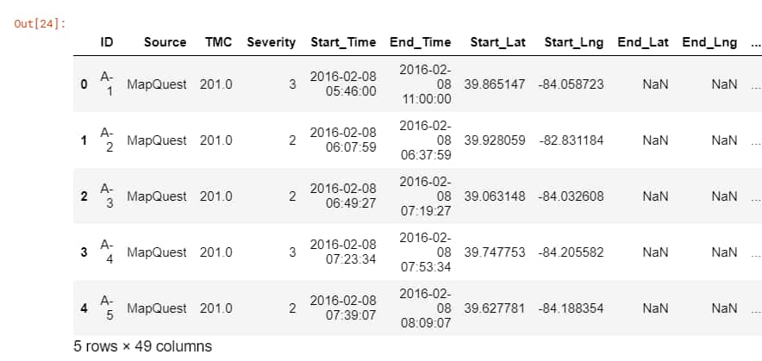Image resolution: width=762 pixels, height=361 pixels.
Task: Click the End_Lng column header
Action: pyautogui.click(x=709, y=42)
